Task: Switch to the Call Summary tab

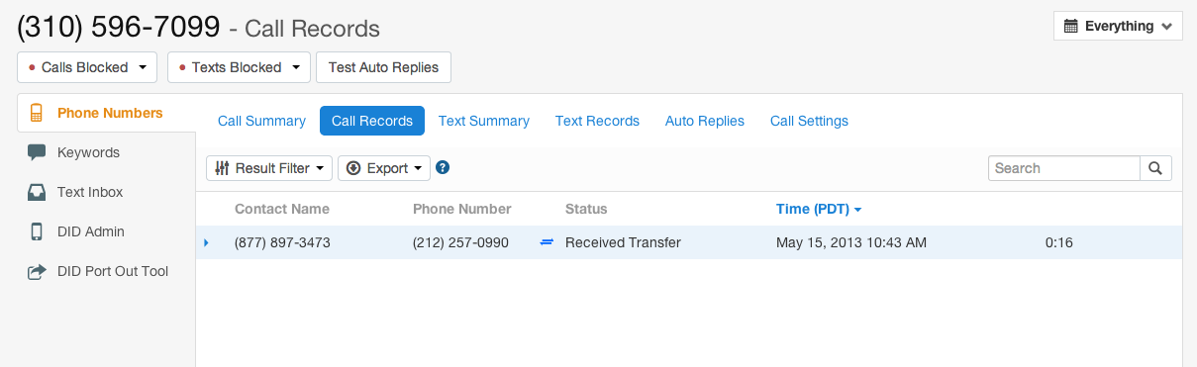Action: pos(261,121)
